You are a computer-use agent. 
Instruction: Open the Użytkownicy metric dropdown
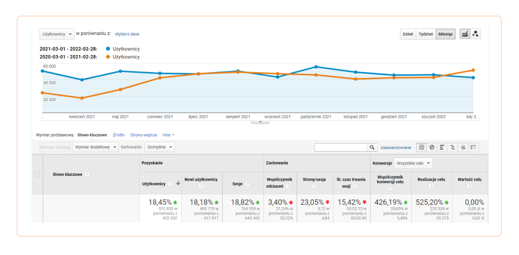coord(57,34)
